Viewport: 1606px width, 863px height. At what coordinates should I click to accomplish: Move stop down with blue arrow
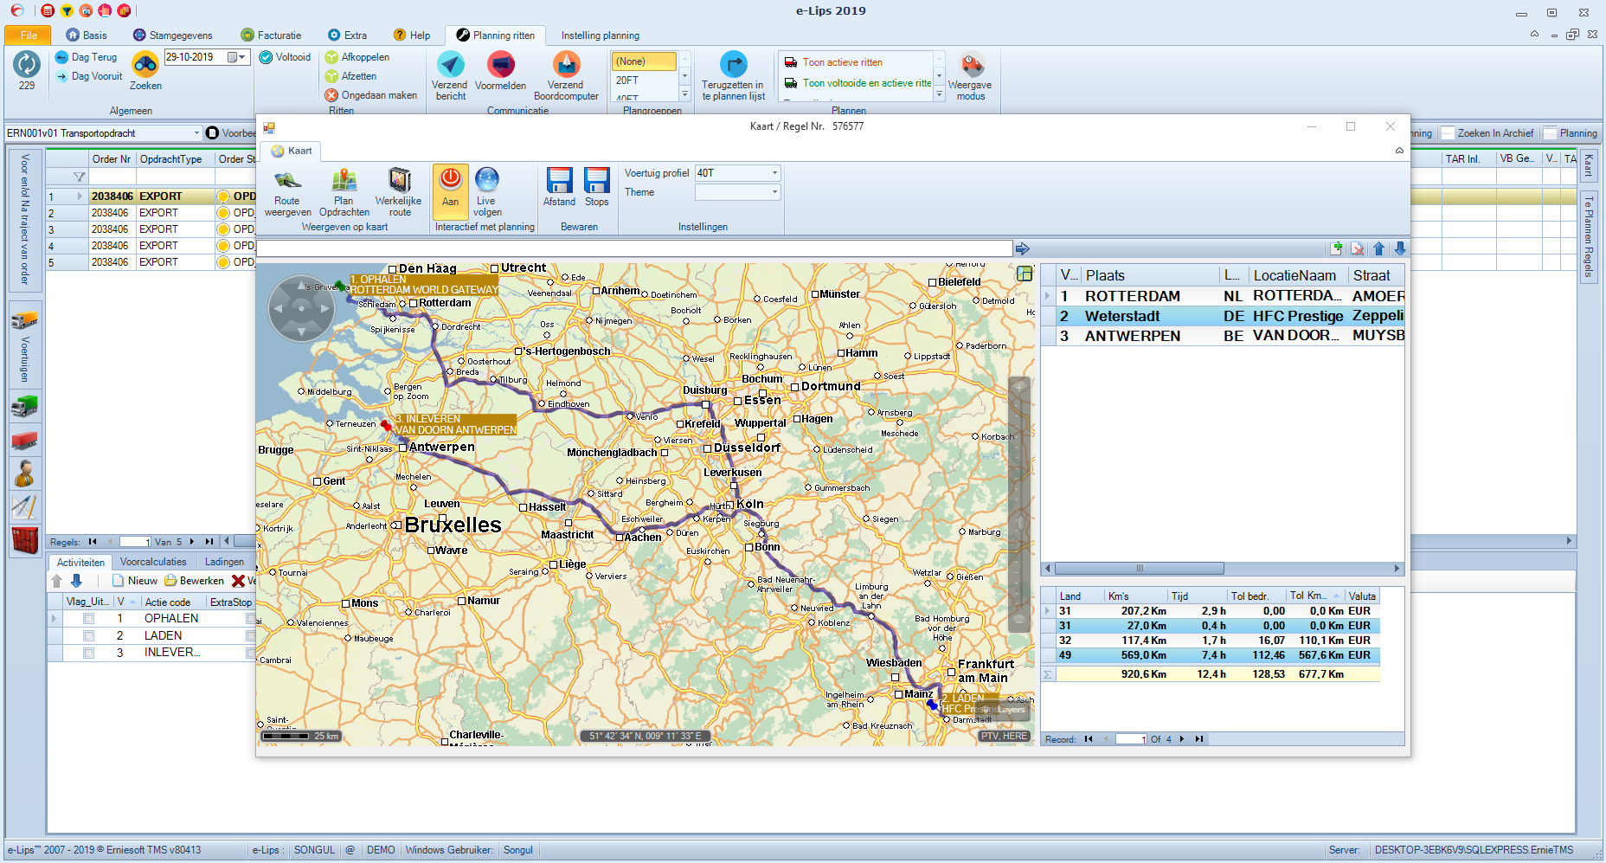[x=1400, y=249]
